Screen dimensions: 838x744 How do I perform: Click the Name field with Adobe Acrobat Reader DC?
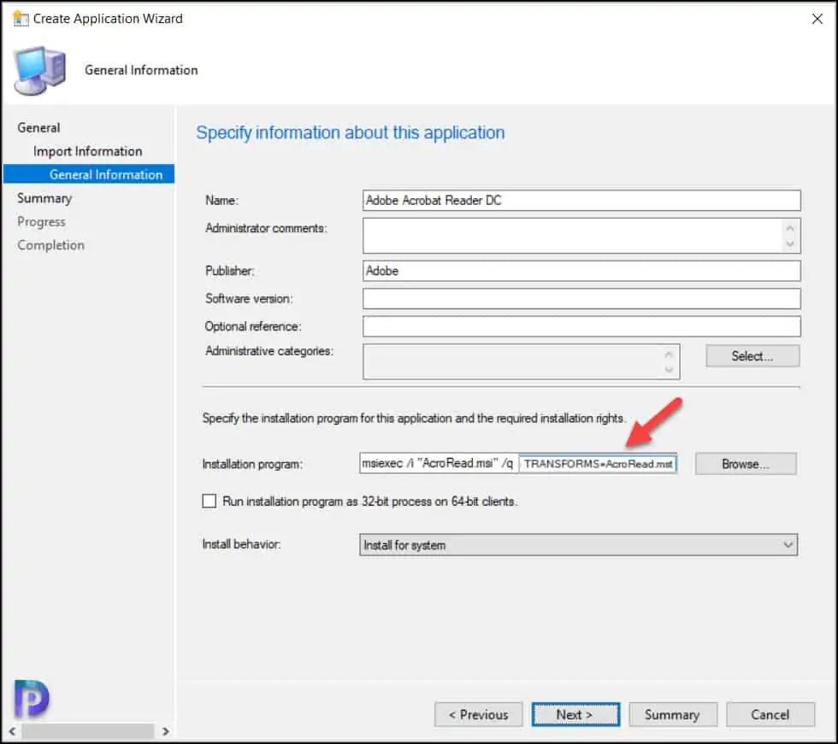581,200
